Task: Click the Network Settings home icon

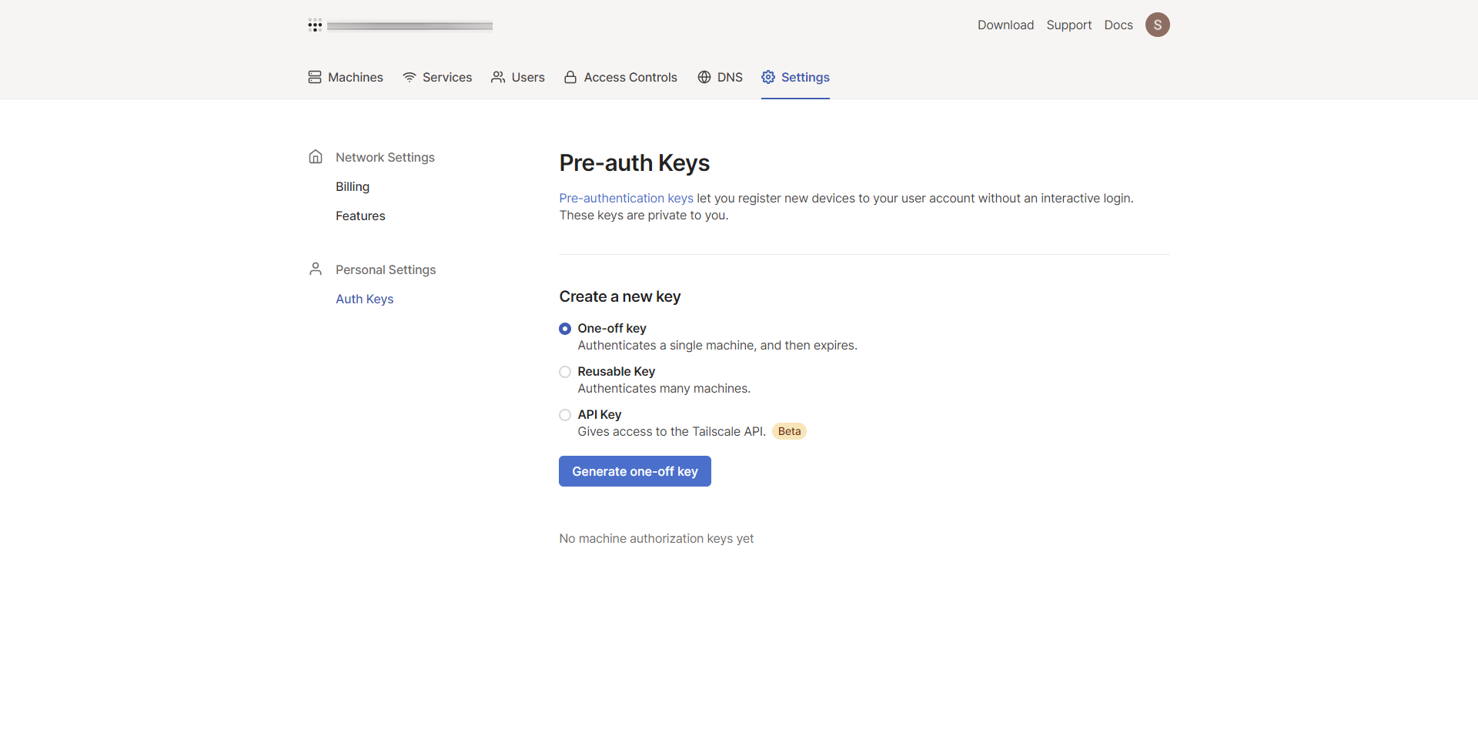Action: [316, 157]
